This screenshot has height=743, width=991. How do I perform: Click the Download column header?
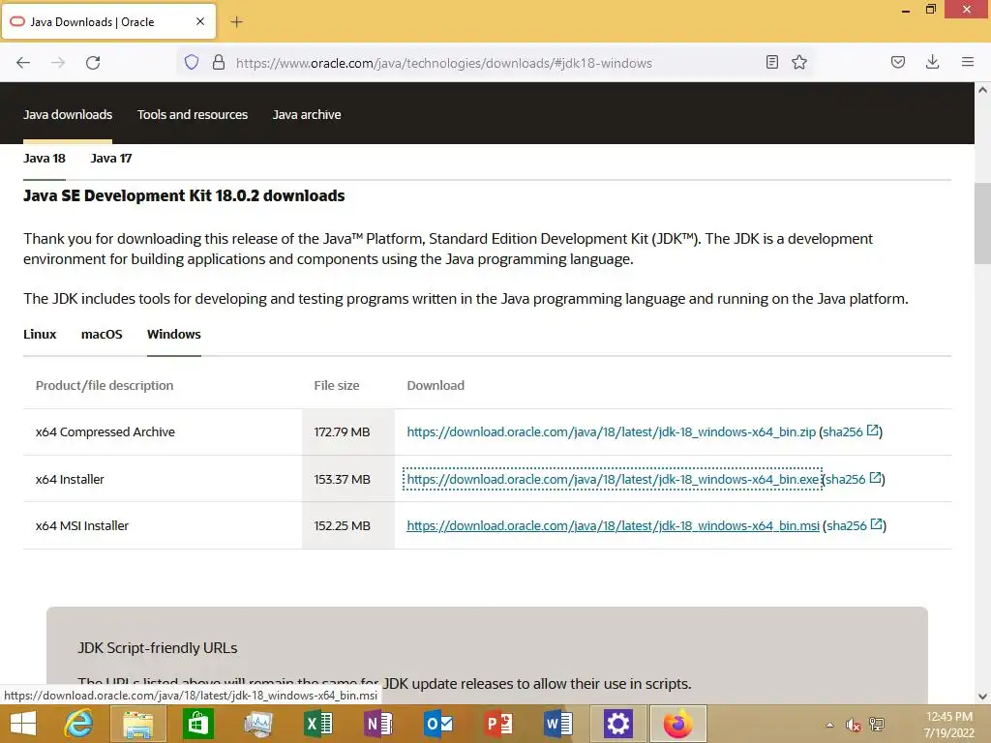(x=435, y=385)
